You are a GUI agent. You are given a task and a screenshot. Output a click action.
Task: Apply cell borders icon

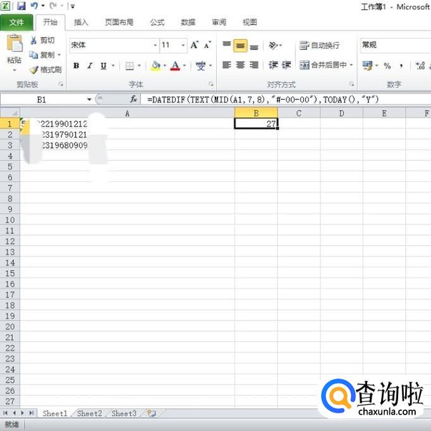[130, 66]
